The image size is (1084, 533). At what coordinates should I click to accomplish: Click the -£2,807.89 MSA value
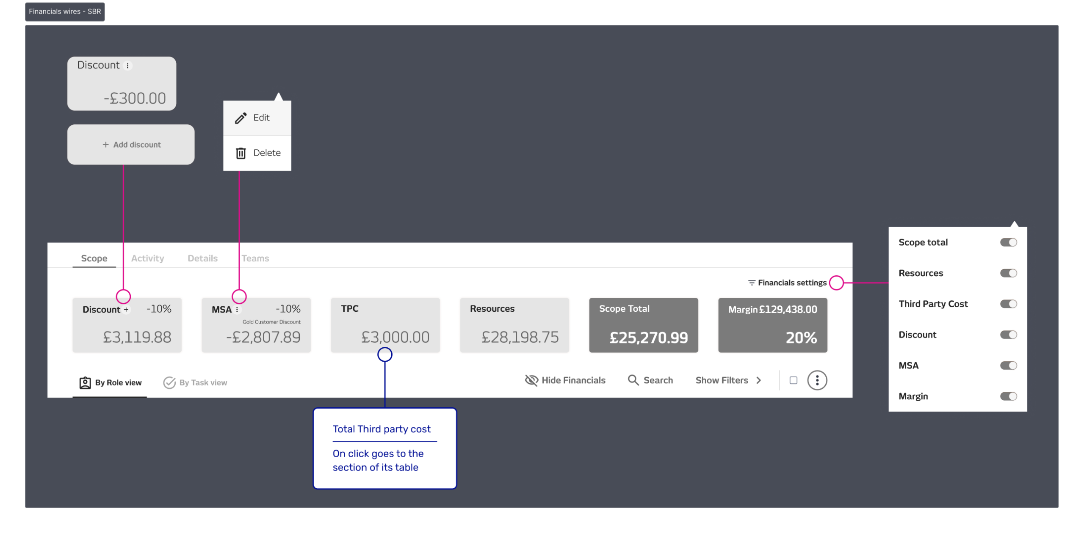click(263, 338)
